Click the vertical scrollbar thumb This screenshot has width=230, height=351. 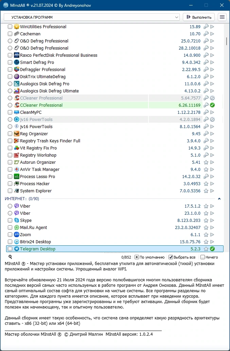(x=227, y=41)
